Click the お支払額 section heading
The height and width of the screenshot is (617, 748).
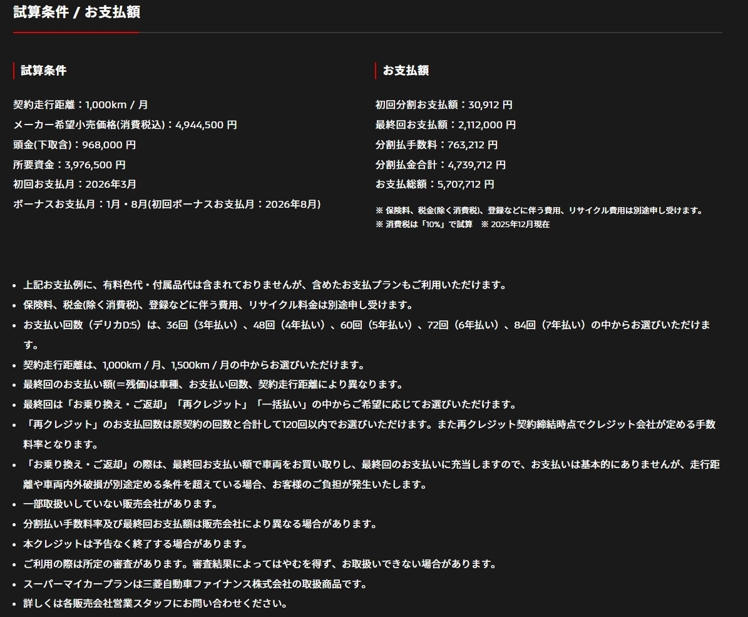pyautogui.click(x=406, y=71)
